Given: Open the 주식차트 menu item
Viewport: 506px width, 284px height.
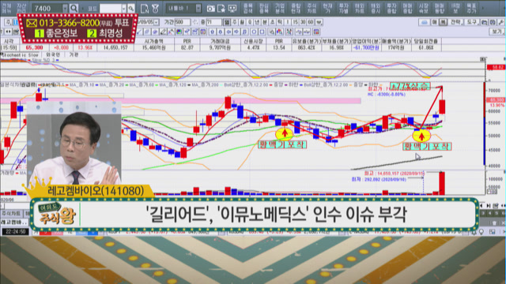Looking at the screenshot, I should (x=312, y=9).
